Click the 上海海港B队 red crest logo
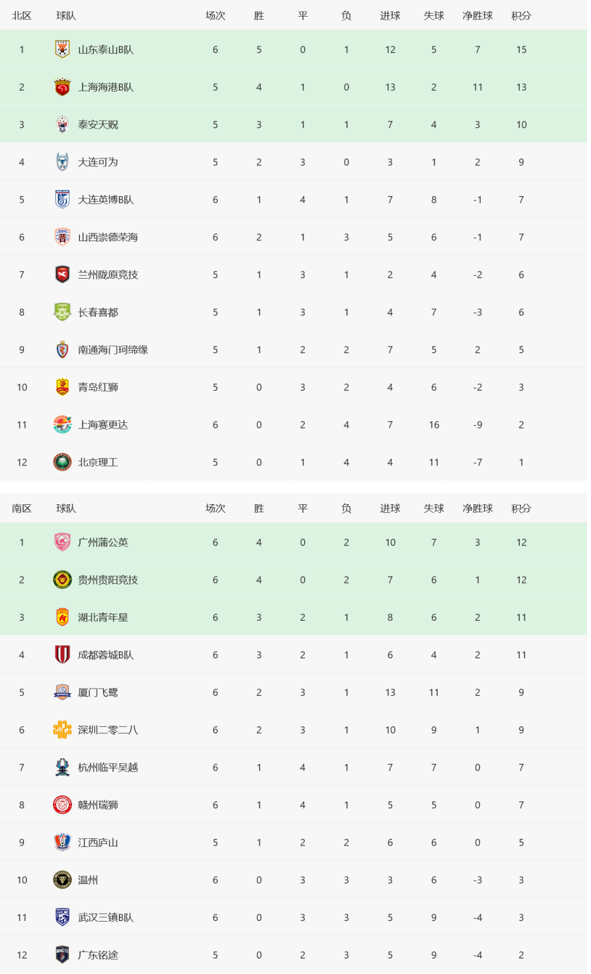This screenshot has height=974, width=591. pyautogui.click(x=62, y=87)
